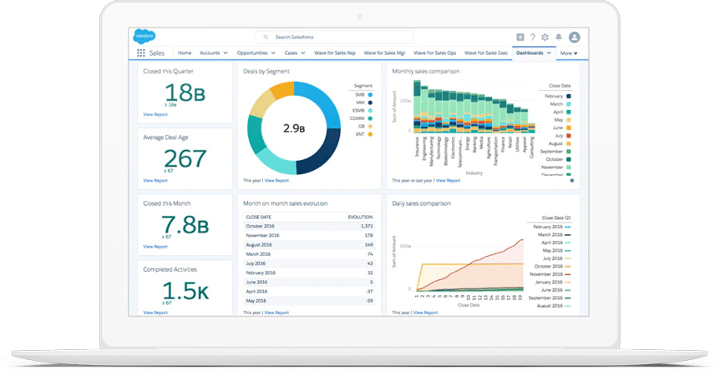
Task: Click the monthly legend scroll dot
Action: pyautogui.click(x=571, y=180)
